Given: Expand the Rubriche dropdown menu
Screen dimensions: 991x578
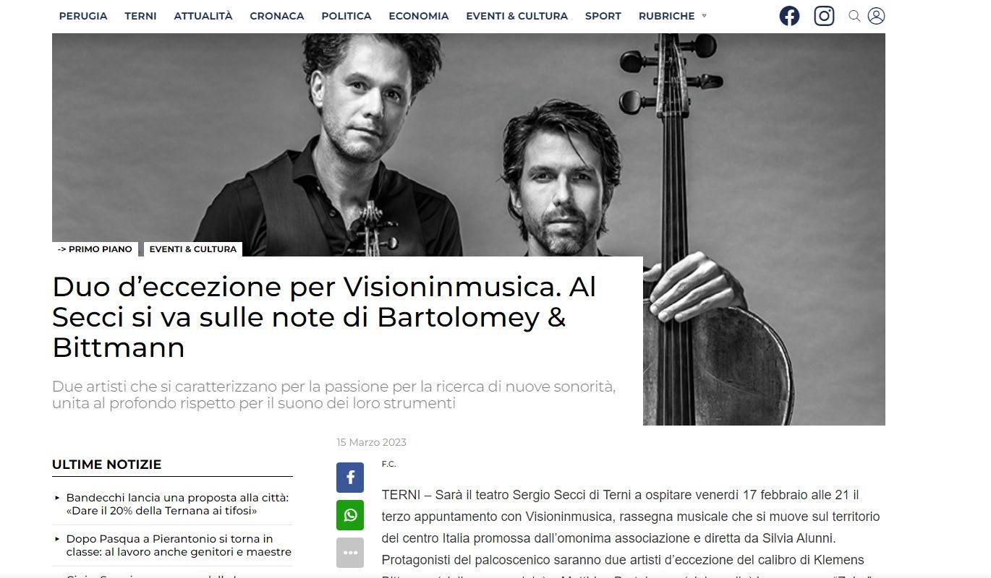Looking at the screenshot, I should (x=673, y=16).
